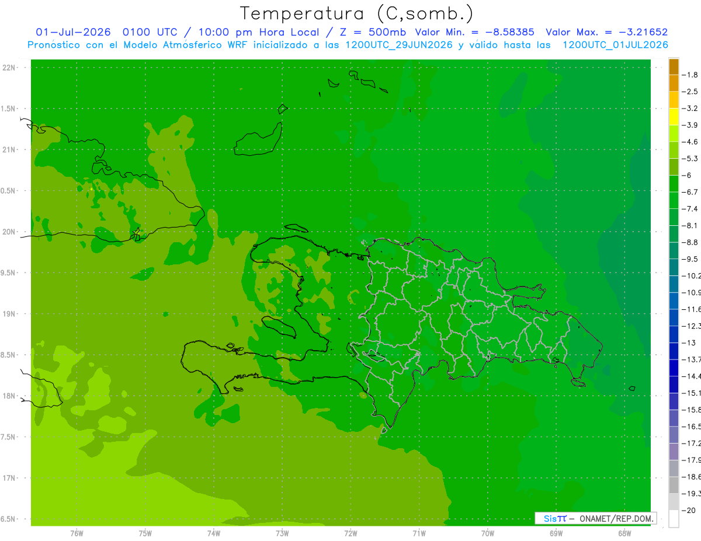The height and width of the screenshot is (541, 701).
Task: Click the '70W' longitude axis label
Action: [487, 533]
